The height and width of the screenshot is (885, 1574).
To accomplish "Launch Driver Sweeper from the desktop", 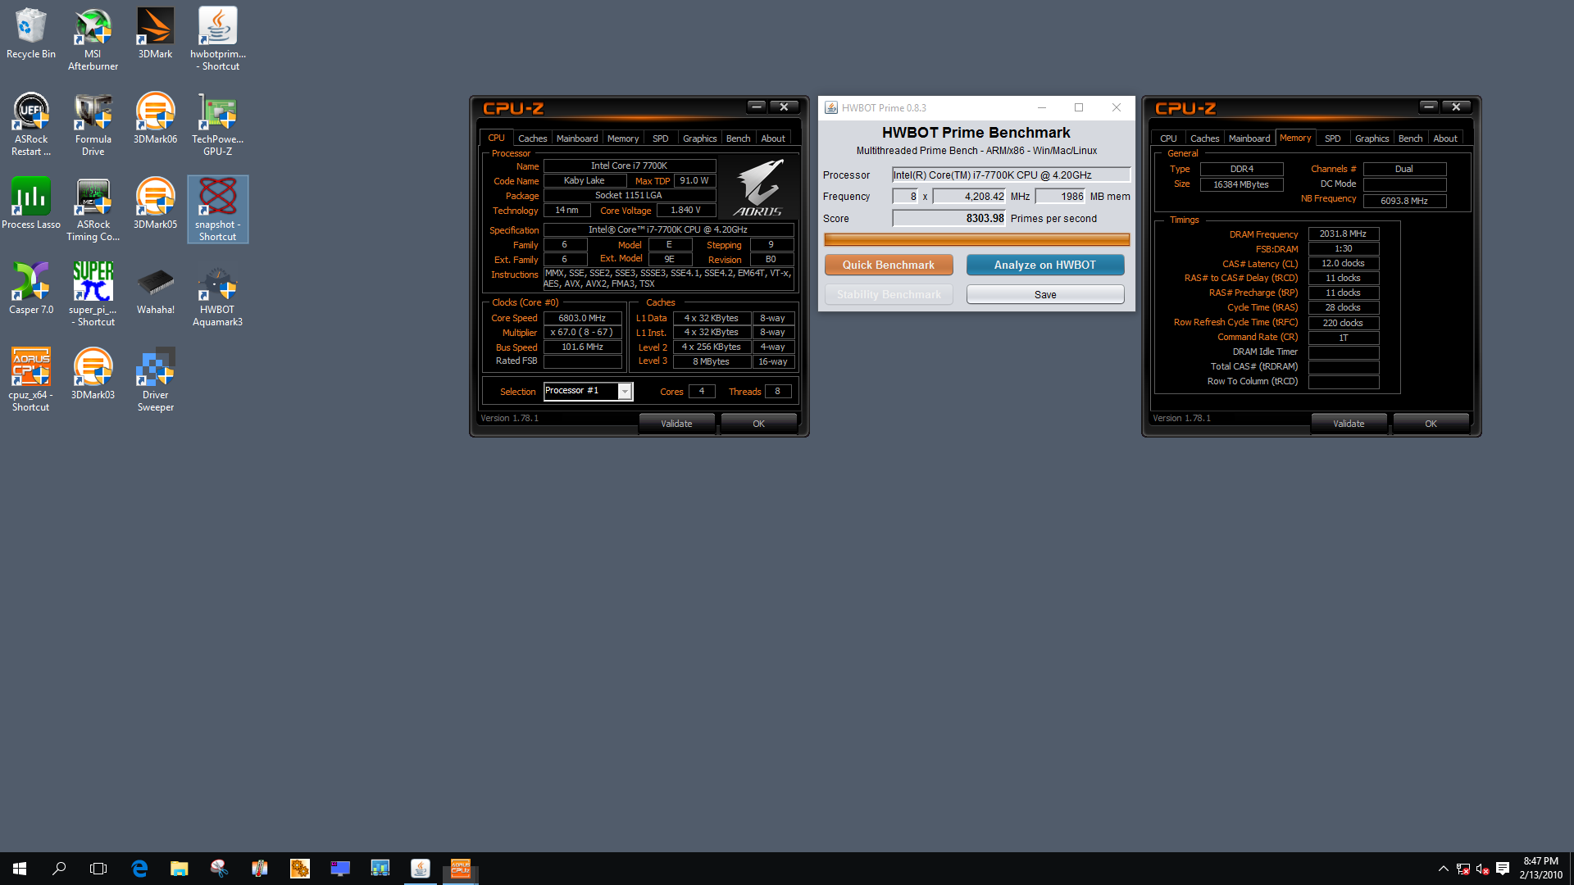I will click(155, 380).
